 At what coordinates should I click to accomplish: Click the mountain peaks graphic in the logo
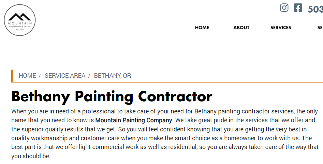20,17
